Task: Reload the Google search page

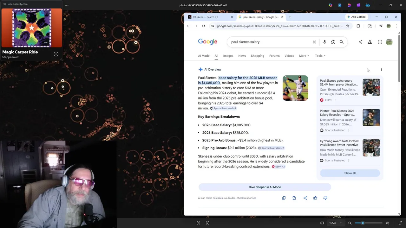Action: pyautogui.click(x=204, y=26)
